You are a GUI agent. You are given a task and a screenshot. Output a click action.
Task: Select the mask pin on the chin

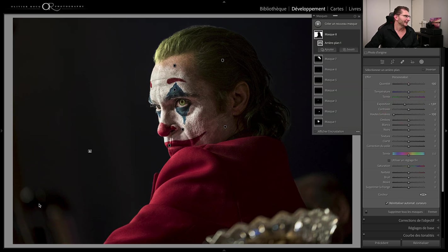(x=169, y=146)
